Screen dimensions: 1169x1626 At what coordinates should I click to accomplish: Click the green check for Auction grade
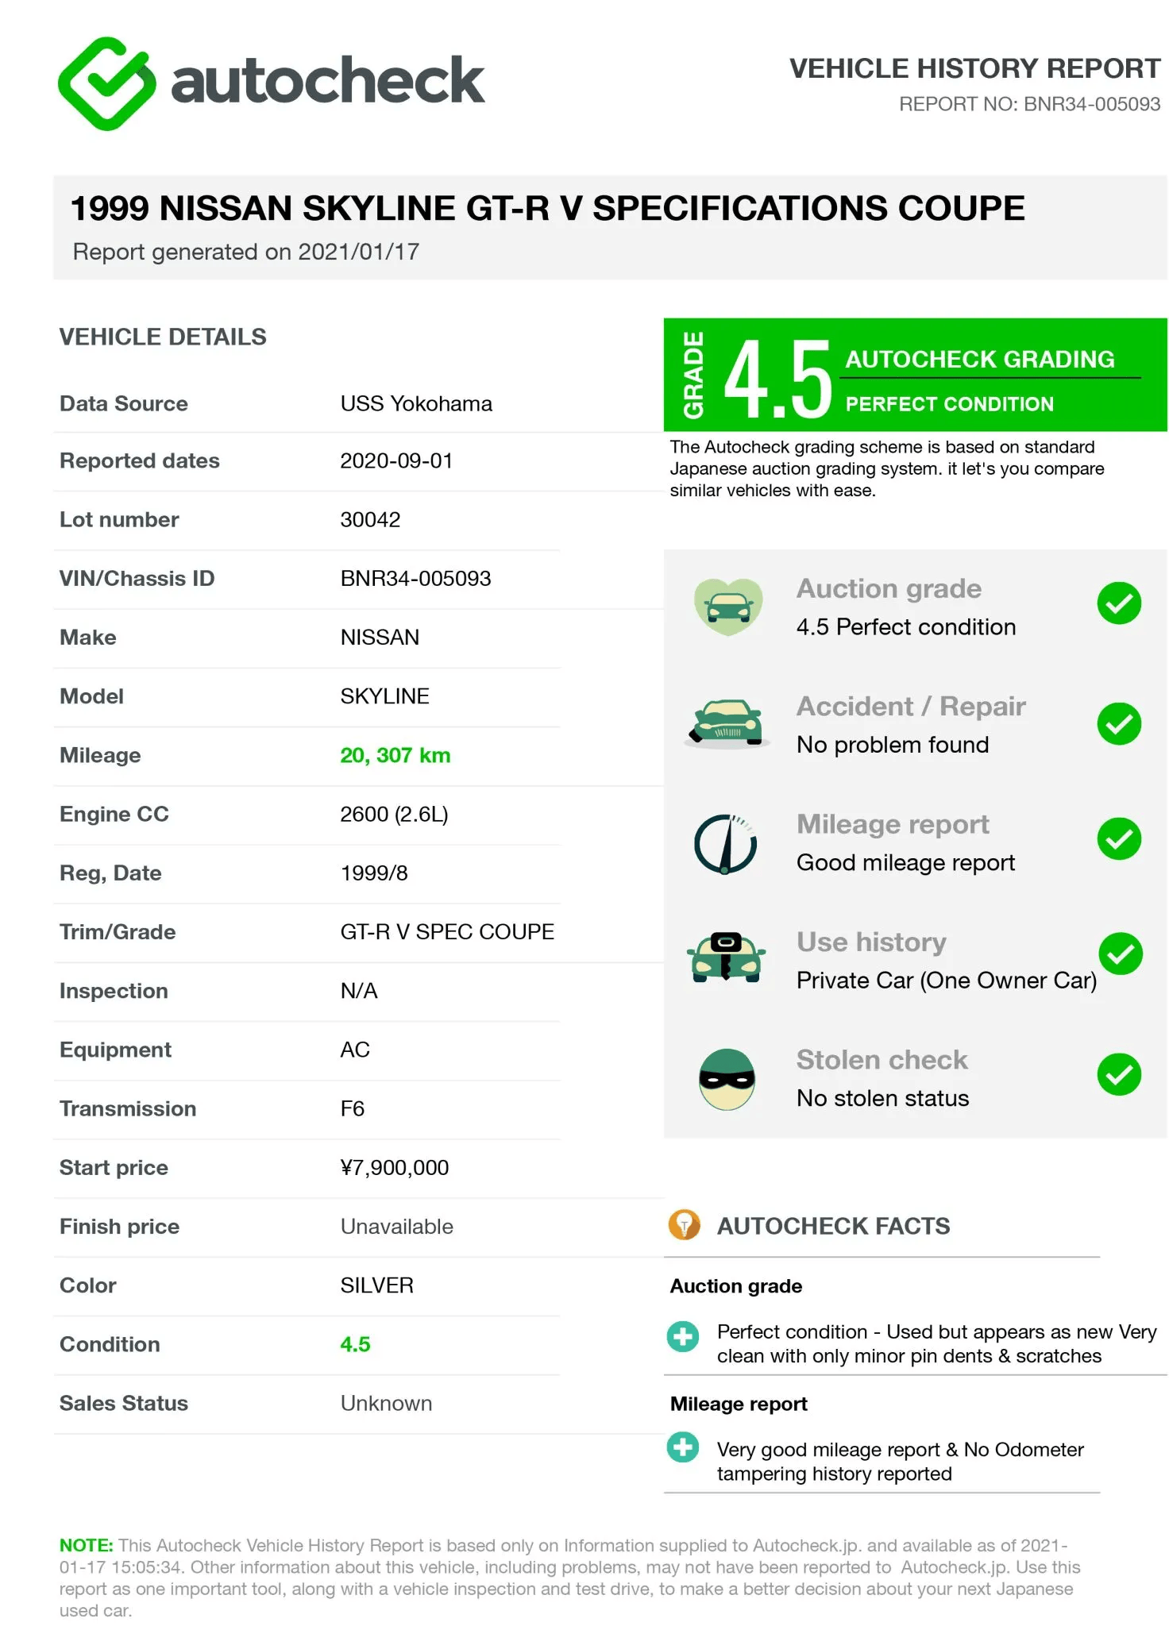(x=1119, y=603)
